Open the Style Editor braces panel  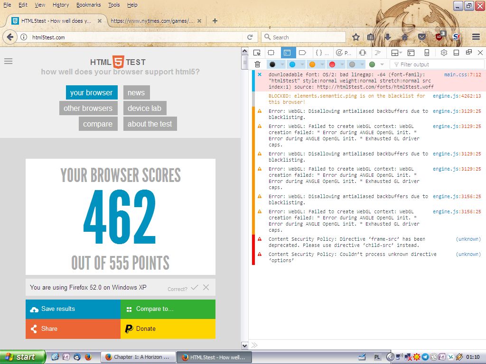click(322, 53)
